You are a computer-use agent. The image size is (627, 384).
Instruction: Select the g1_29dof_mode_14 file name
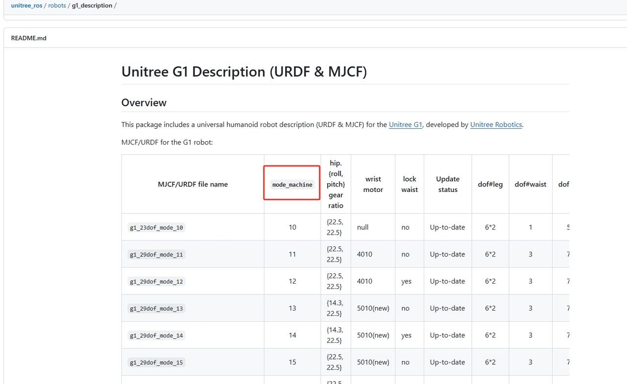(x=157, y=335)
